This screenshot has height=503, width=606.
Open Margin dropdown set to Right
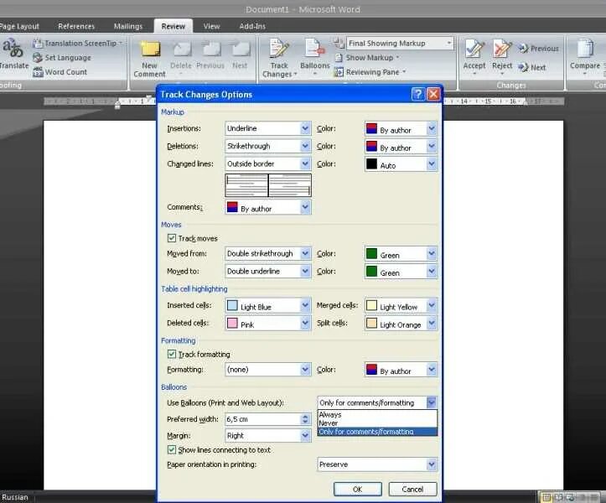click(268, 436)
